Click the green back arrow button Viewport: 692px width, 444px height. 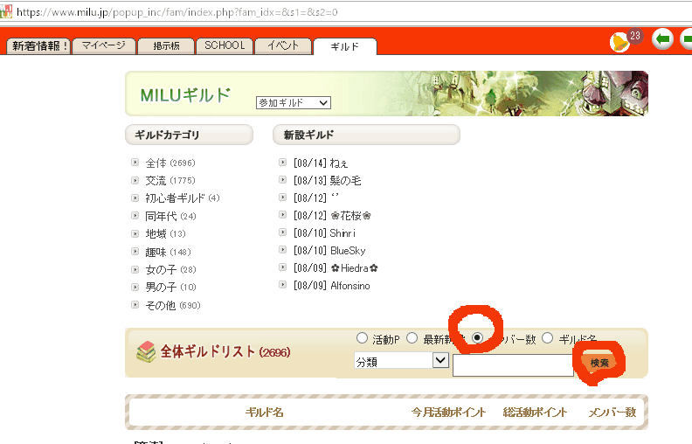click(x=663, y=40)
